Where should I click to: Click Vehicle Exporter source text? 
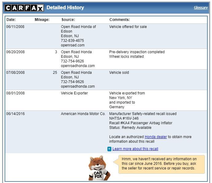(x=74, y=93)
